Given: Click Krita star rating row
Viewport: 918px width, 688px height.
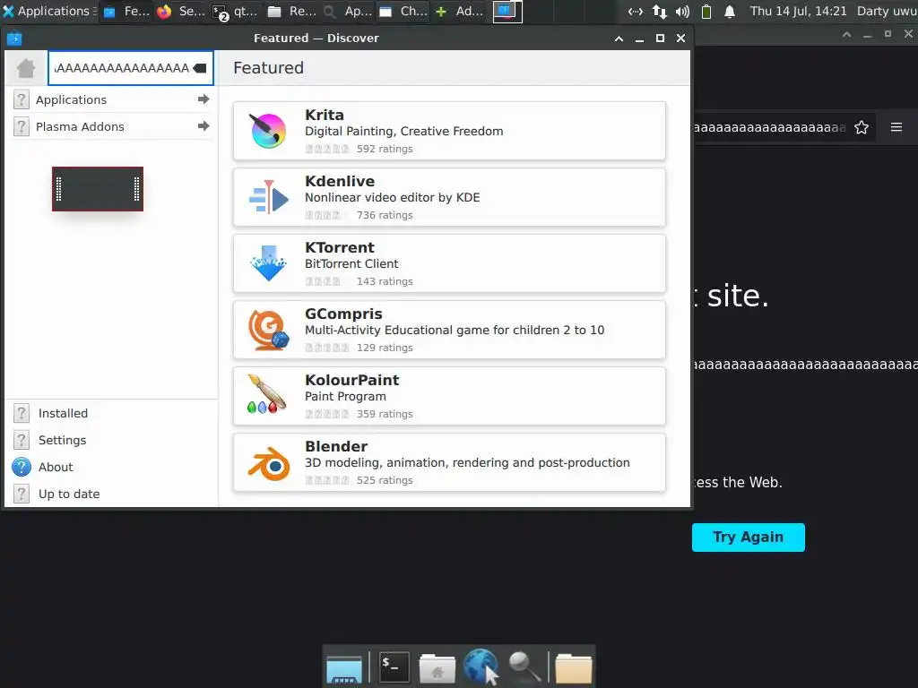Looking at the screenshot, I should point(326,149).
